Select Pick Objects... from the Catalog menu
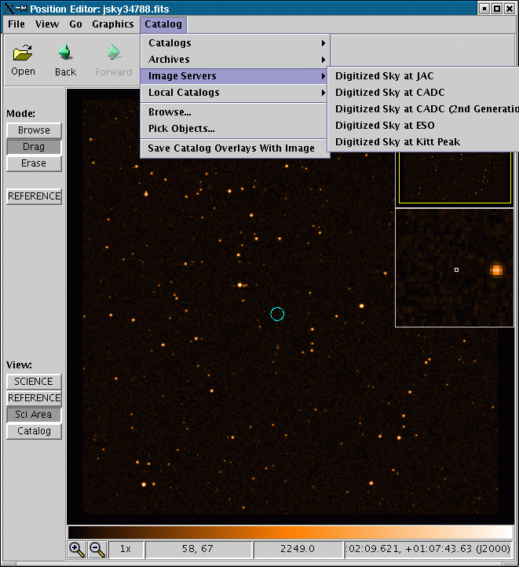The image size is (519, 567). pos(181,129)
